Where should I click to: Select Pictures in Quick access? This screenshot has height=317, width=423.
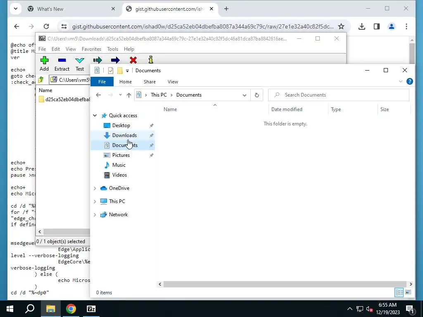click(x=121, y=155)
